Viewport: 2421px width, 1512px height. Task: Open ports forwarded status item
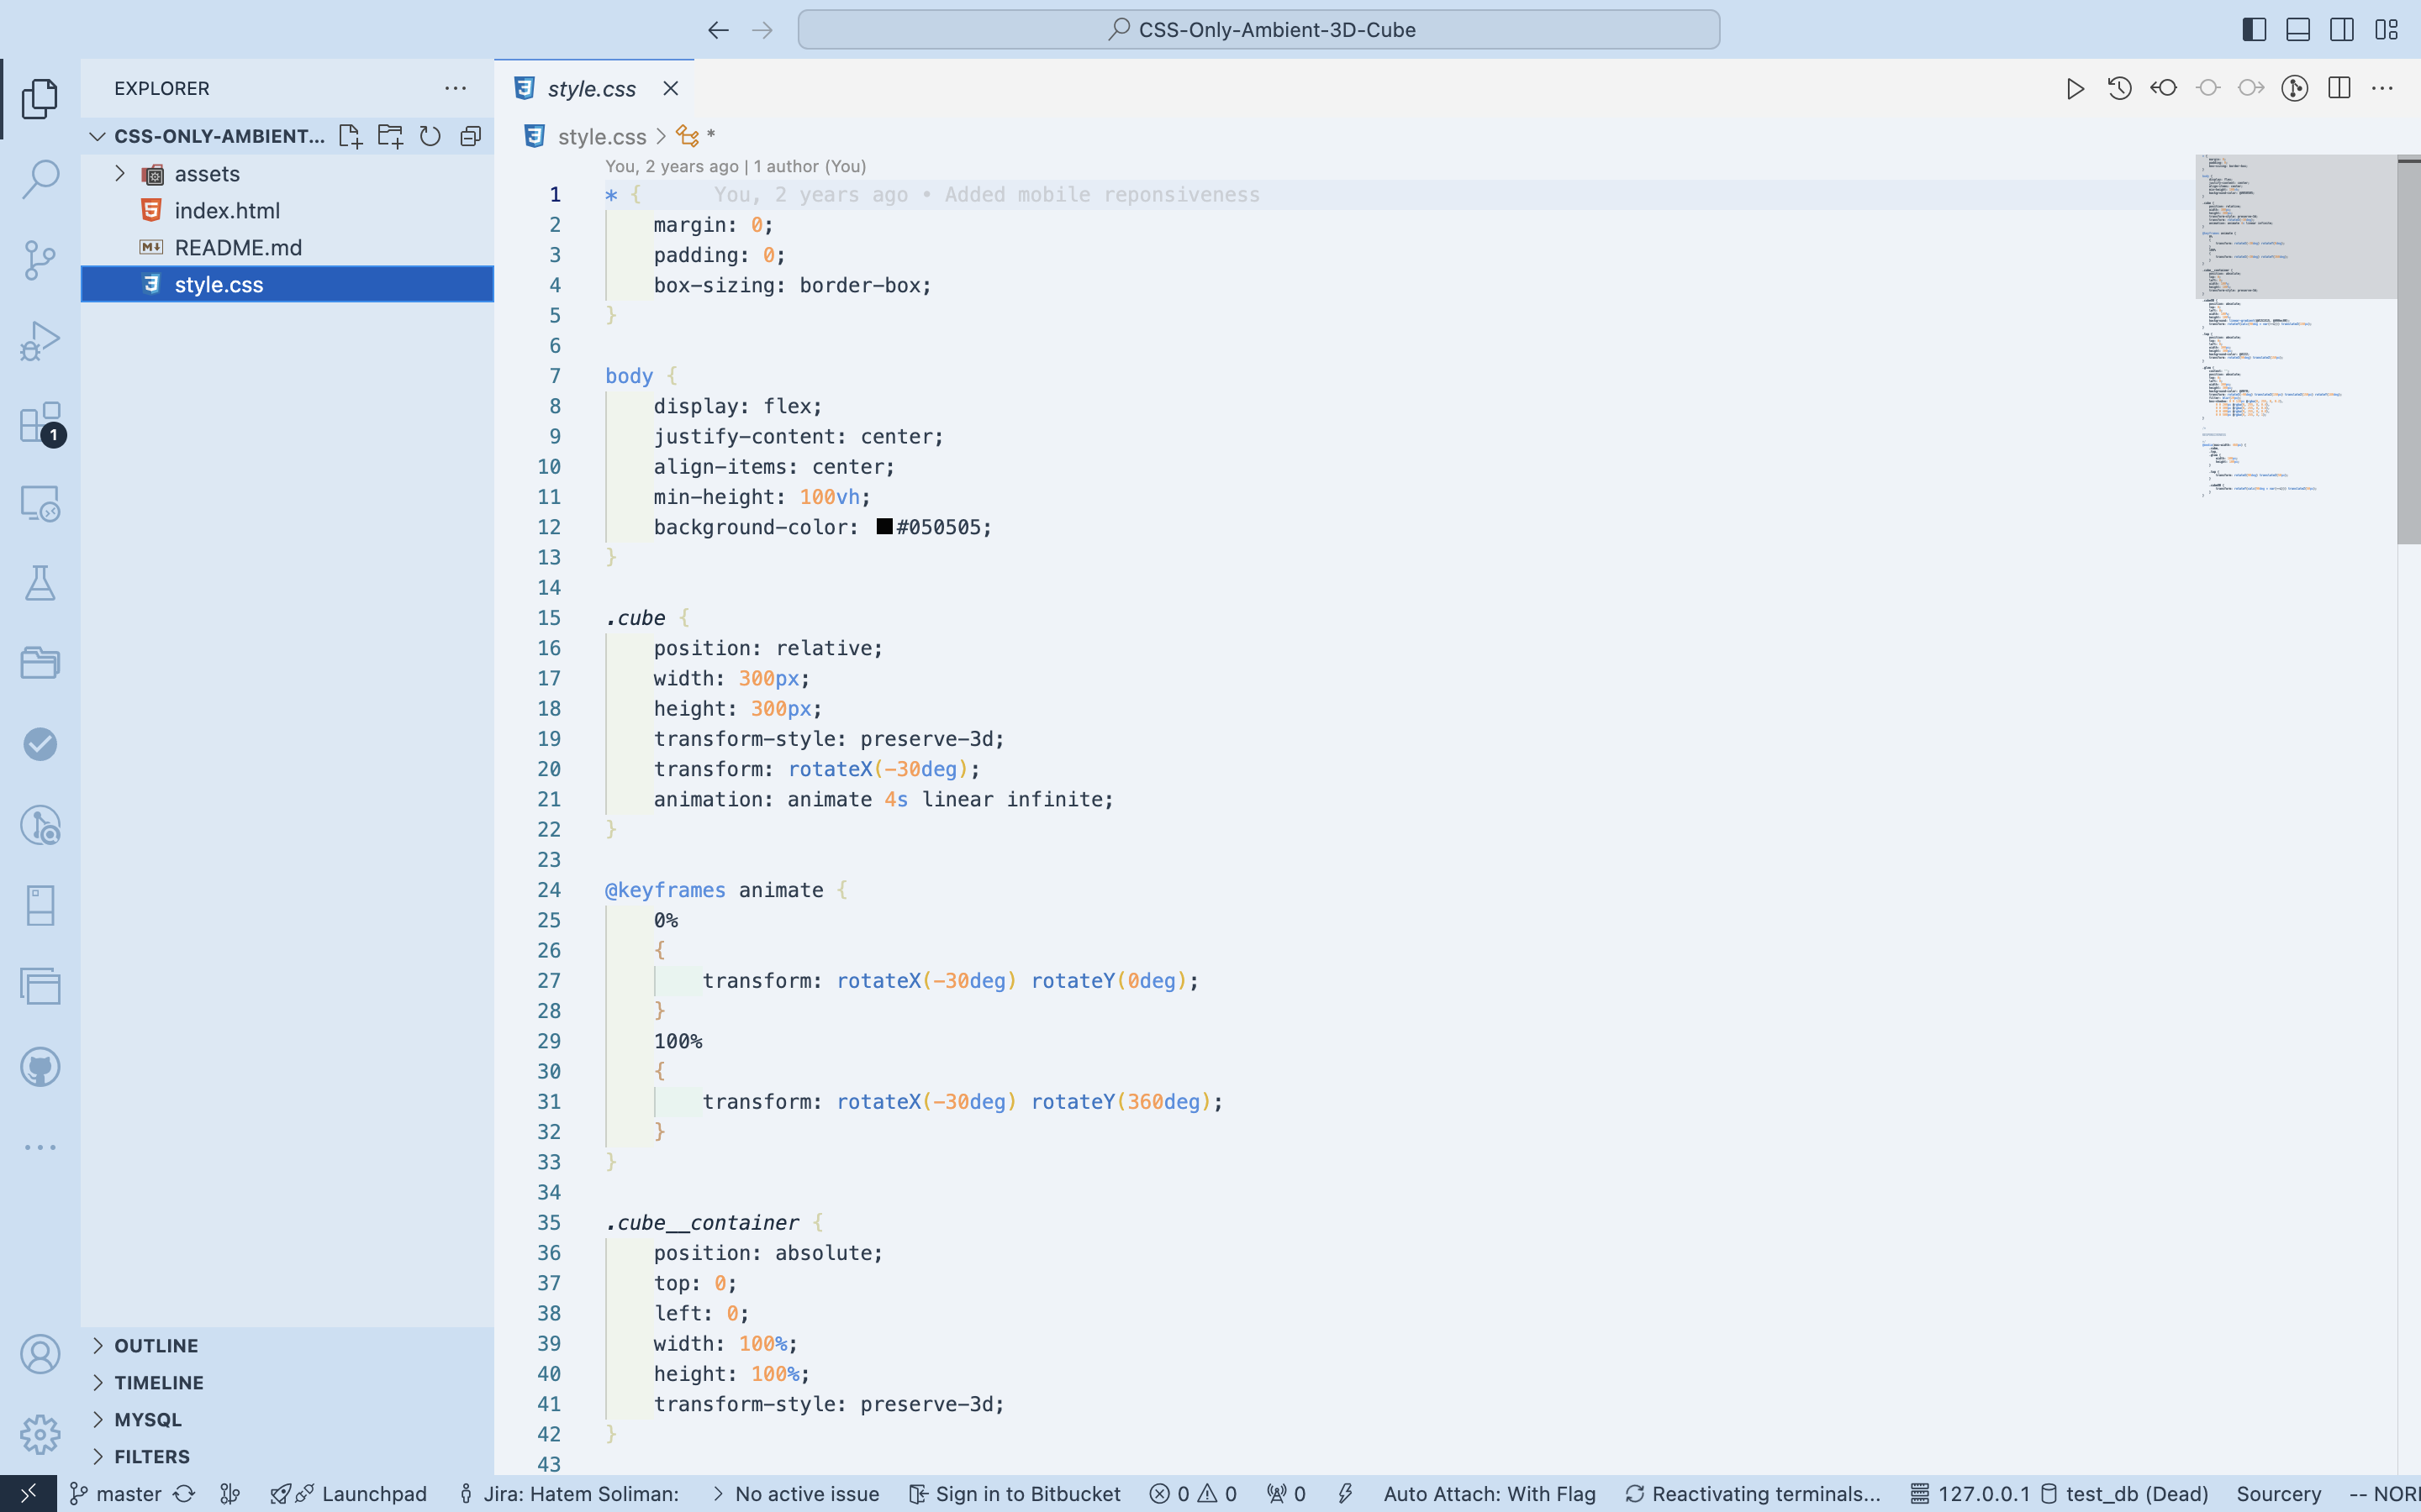1286,1493
